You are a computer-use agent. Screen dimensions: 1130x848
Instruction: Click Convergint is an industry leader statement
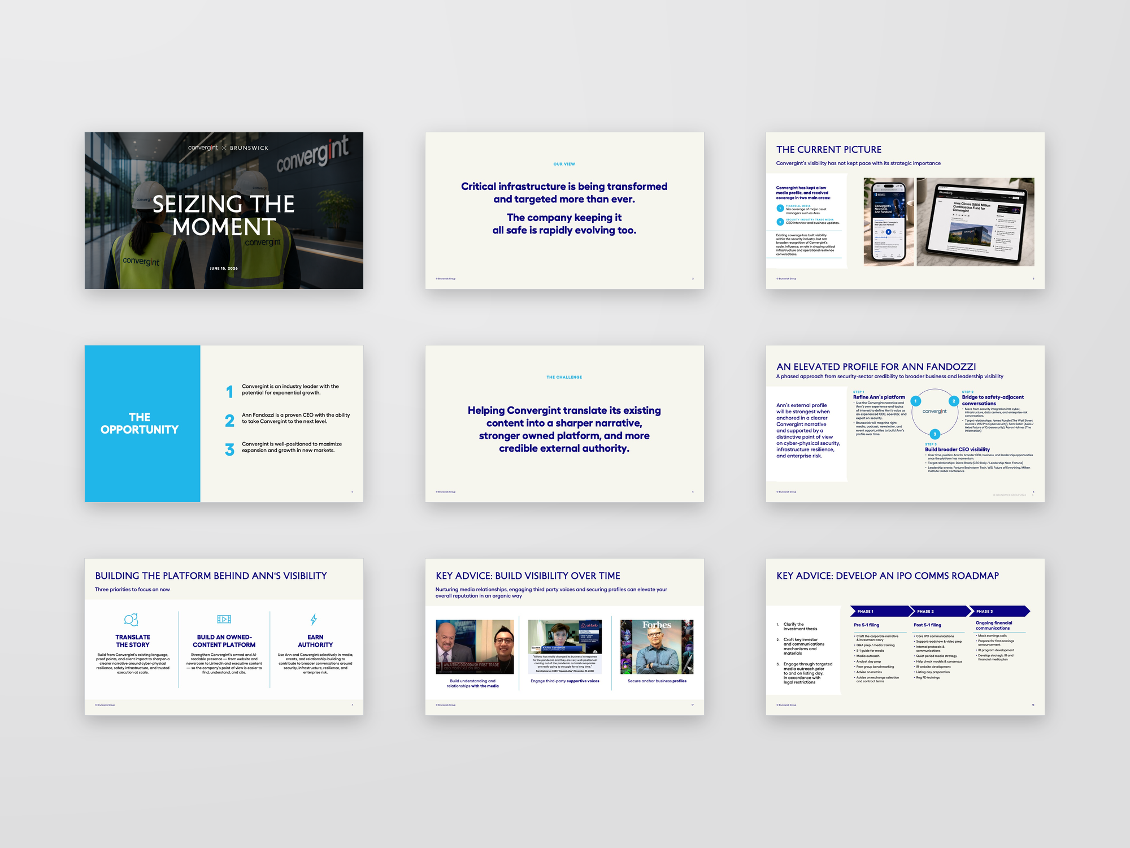(290, 390)
